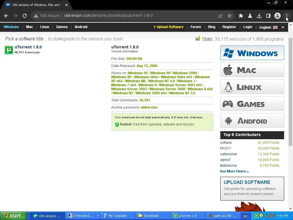Open the browser extensions puzzle icon
Screen dimensions: 293x220
pos(241,16)
